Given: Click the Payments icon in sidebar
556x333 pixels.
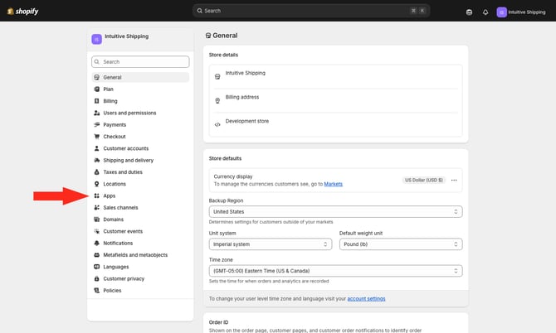Looking at the screenshot, I should (x=96, y=124).
